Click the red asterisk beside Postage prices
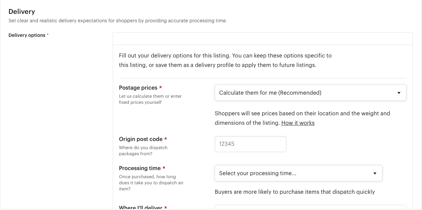The image size is (422, 210). (x=161, y=88)
